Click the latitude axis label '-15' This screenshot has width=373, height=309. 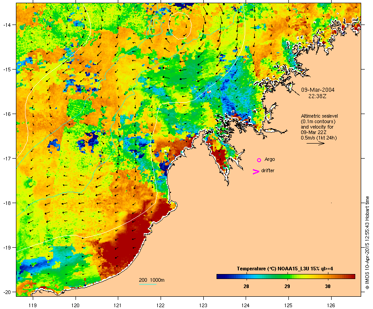(6, 70)
